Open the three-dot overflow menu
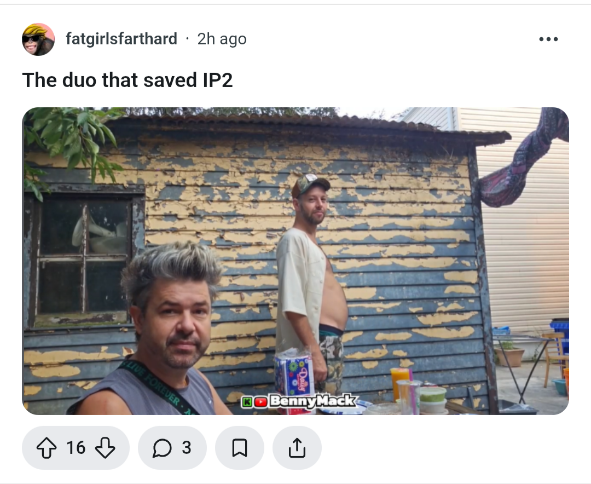This screenshot has width=591, height=484. [548, 39]
